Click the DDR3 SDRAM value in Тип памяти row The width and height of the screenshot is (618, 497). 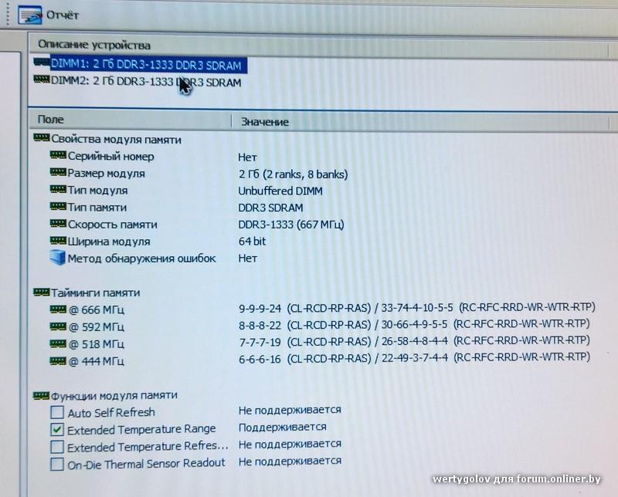pyautogui.click(x=271, y=208)
